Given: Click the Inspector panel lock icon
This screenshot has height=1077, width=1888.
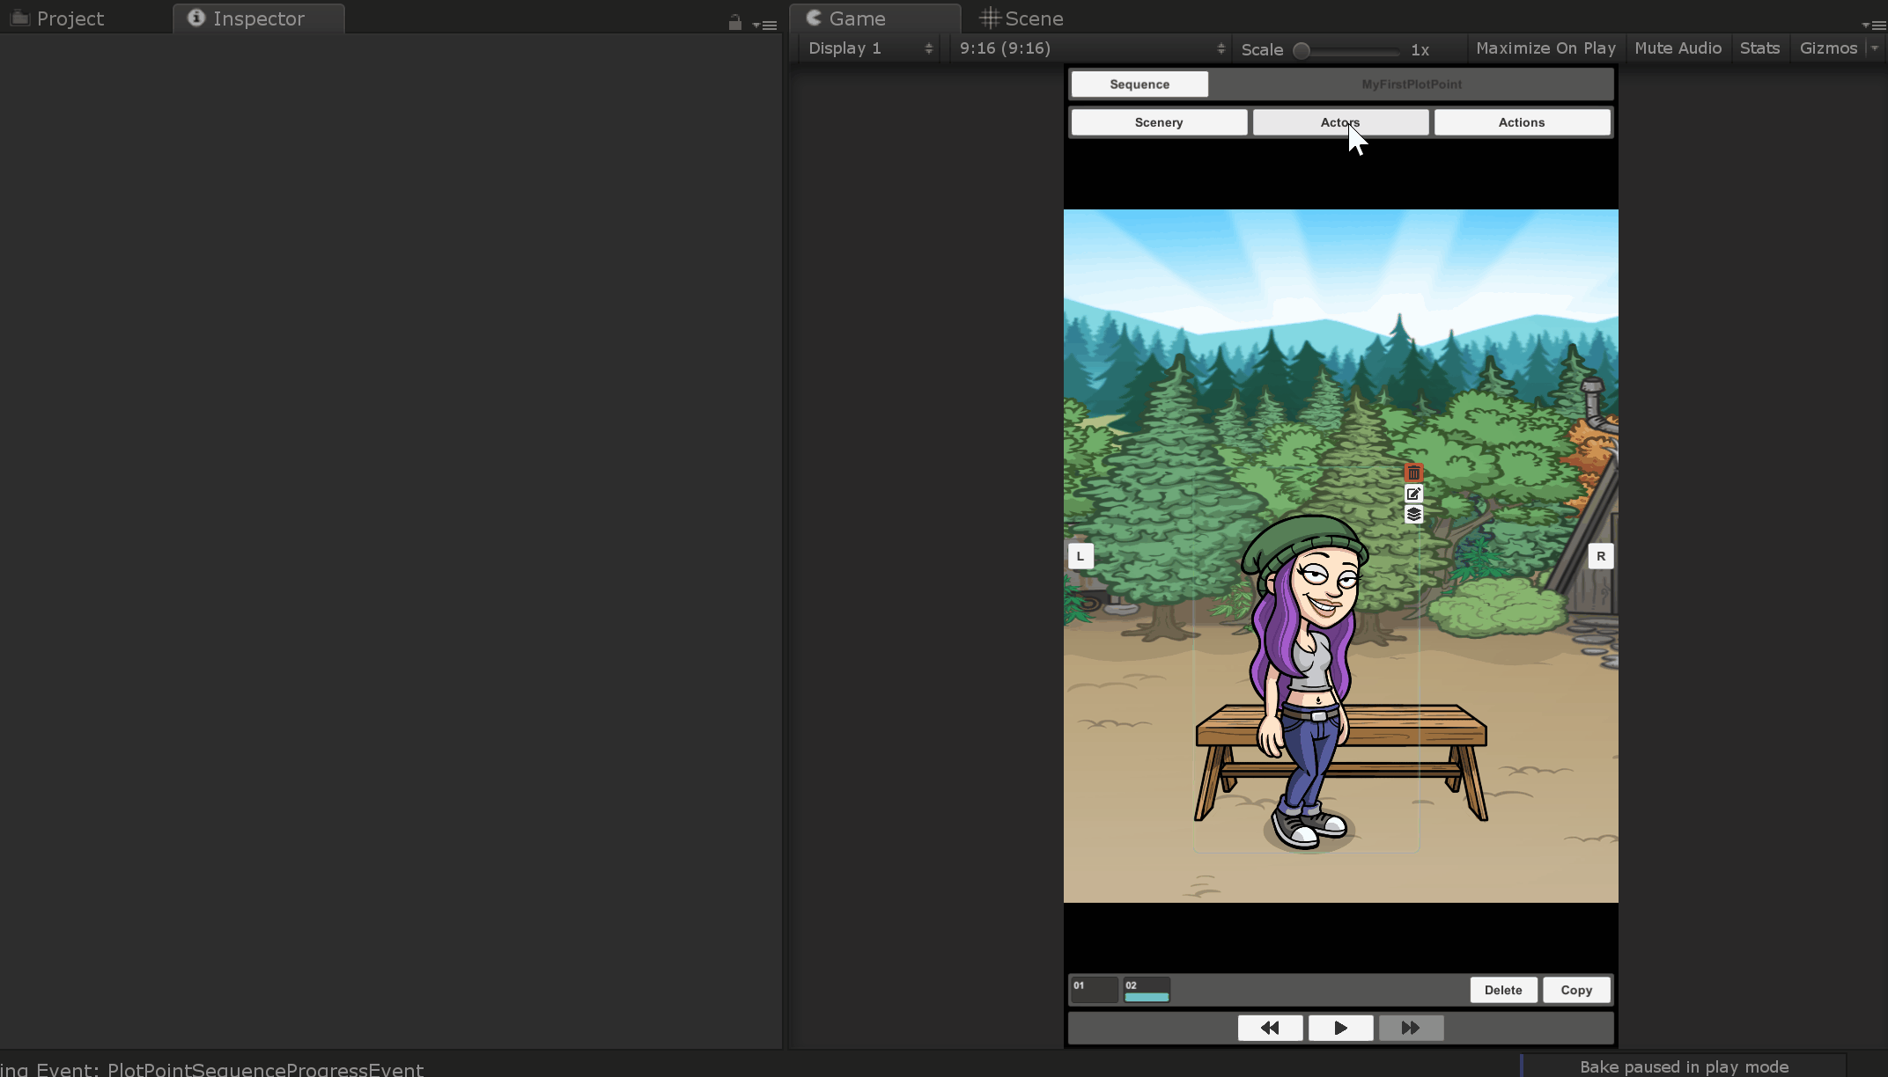Looking at the screenshot, I should pos(734,23).
